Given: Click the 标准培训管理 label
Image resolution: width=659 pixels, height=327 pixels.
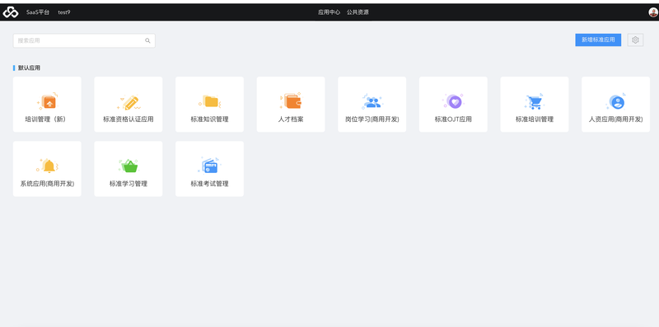Looking at the screenshot, I should tap(535, 119).
